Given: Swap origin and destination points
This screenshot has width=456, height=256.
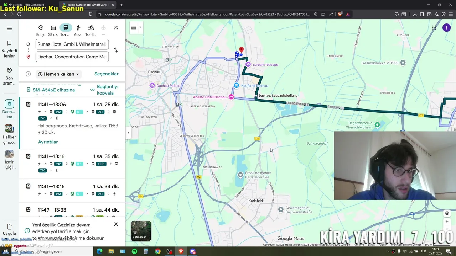Looking at the screenshot, I should tap(116, 50).
